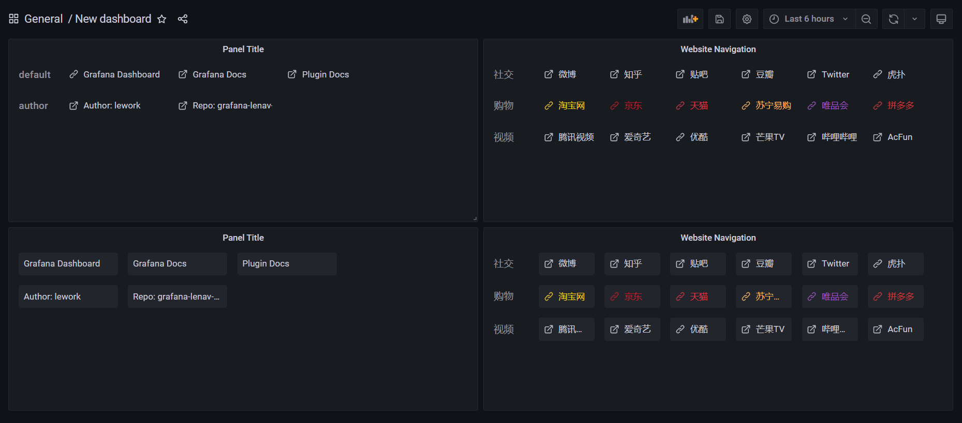962x423 pixels.
Task: Open Twitter link in top navigation panel
Action: 828,74
